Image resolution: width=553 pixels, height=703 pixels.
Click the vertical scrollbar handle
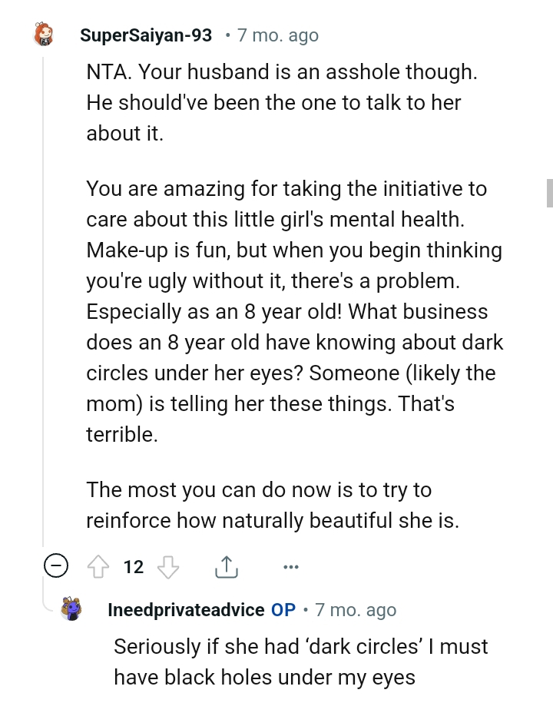pos(549,192)
